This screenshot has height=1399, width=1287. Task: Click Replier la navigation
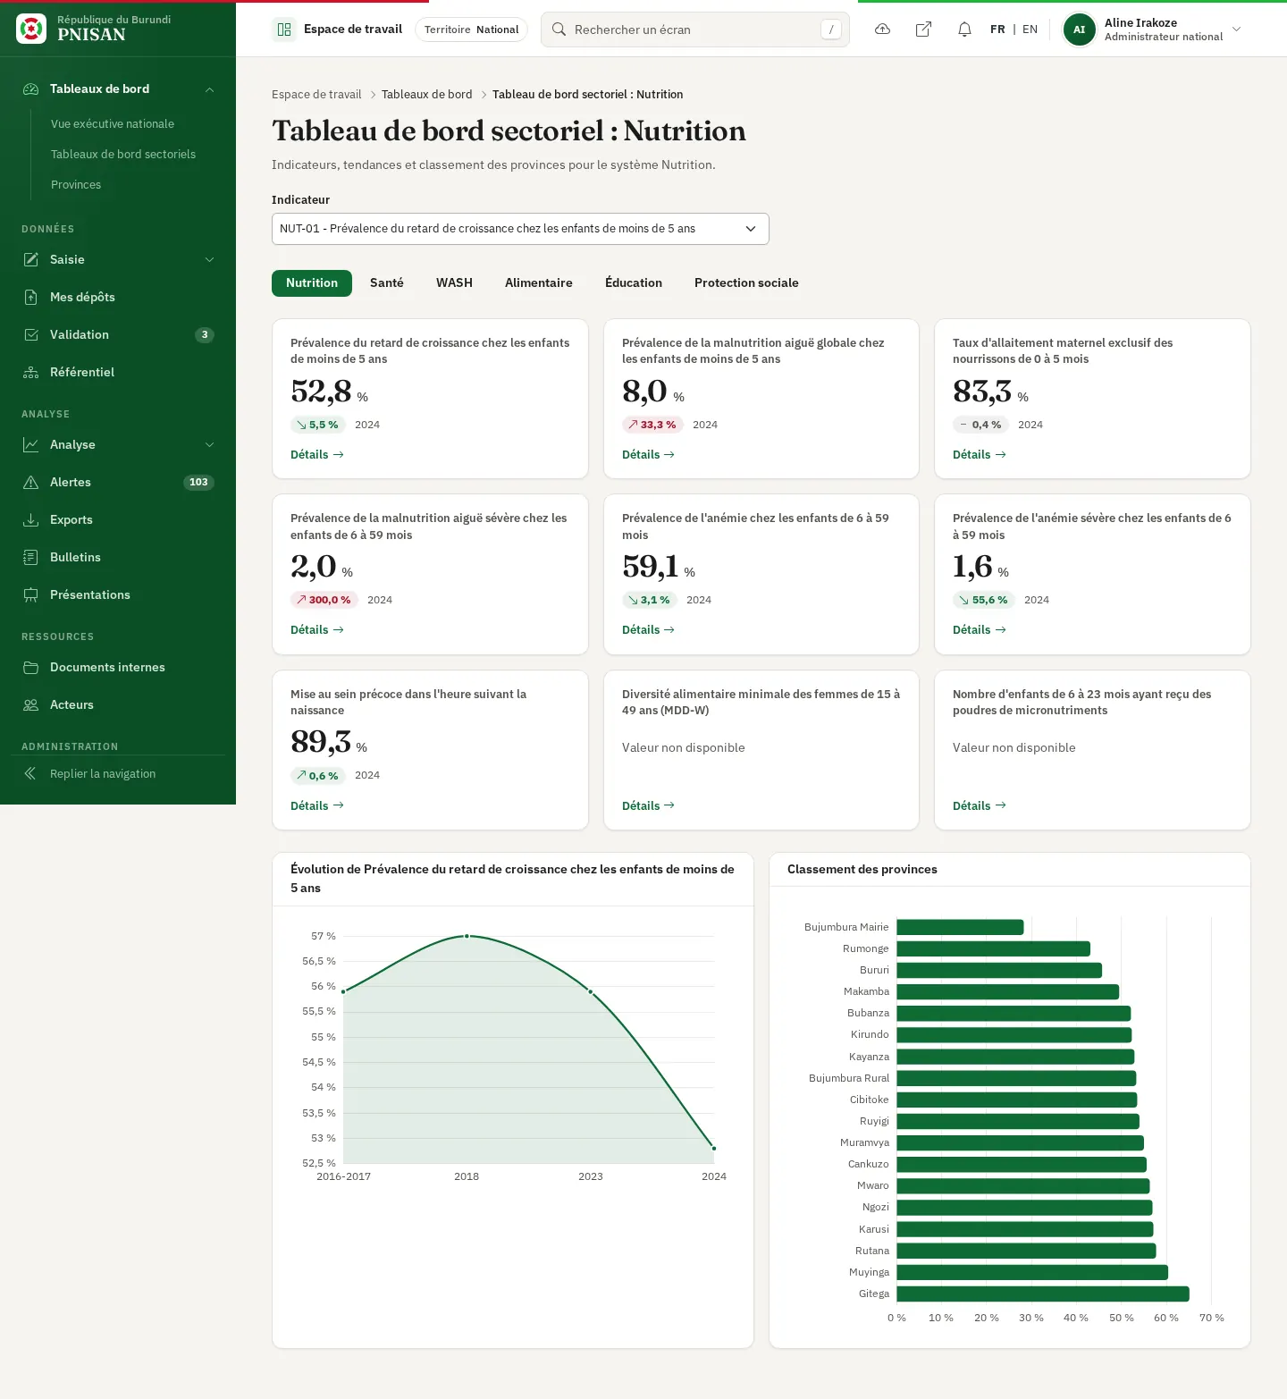(x=118, y=774)
